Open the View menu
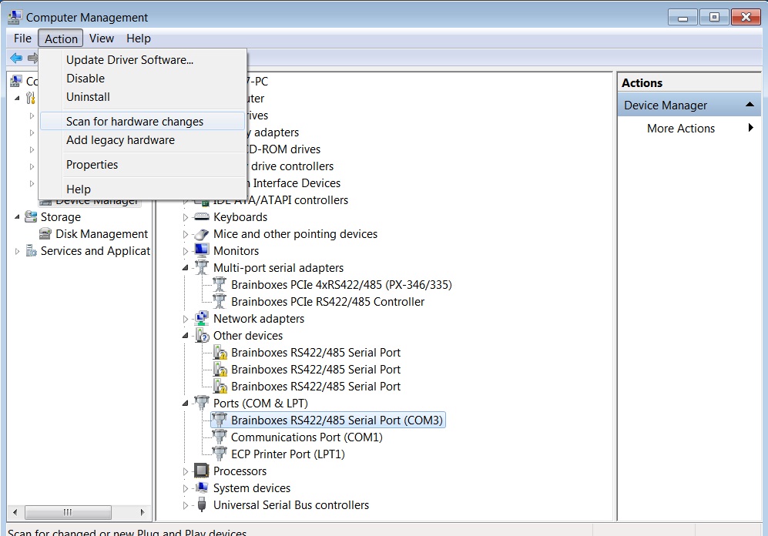The image size is (768, 536). point(101,38)
